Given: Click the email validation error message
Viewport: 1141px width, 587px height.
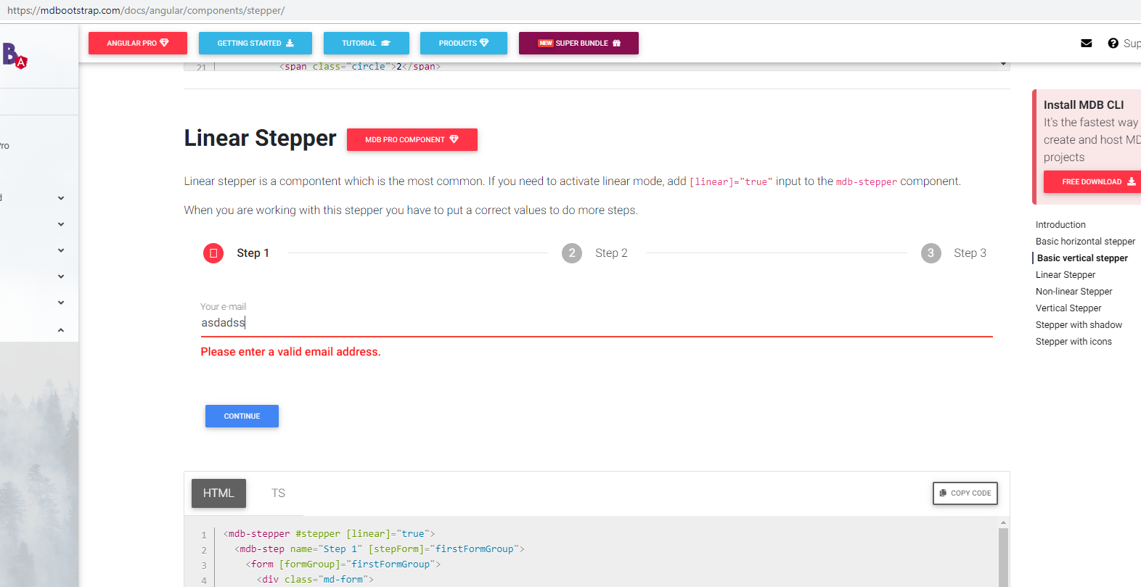Looking at the screenshot, I should coord(290,352).
